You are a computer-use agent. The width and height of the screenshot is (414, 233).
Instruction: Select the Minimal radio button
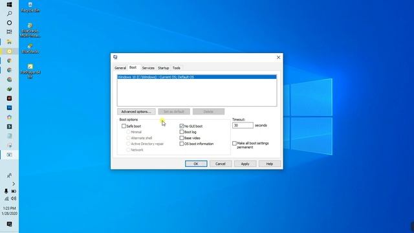128,132
